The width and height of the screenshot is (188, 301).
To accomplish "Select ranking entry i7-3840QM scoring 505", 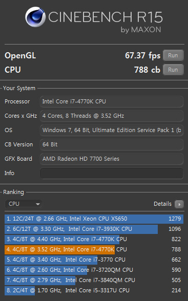I will click(x=94, y=281).
